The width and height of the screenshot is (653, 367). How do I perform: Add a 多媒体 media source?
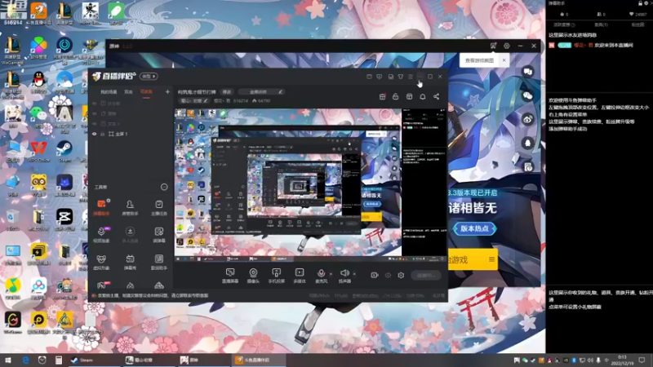click(x=300, y=276)
